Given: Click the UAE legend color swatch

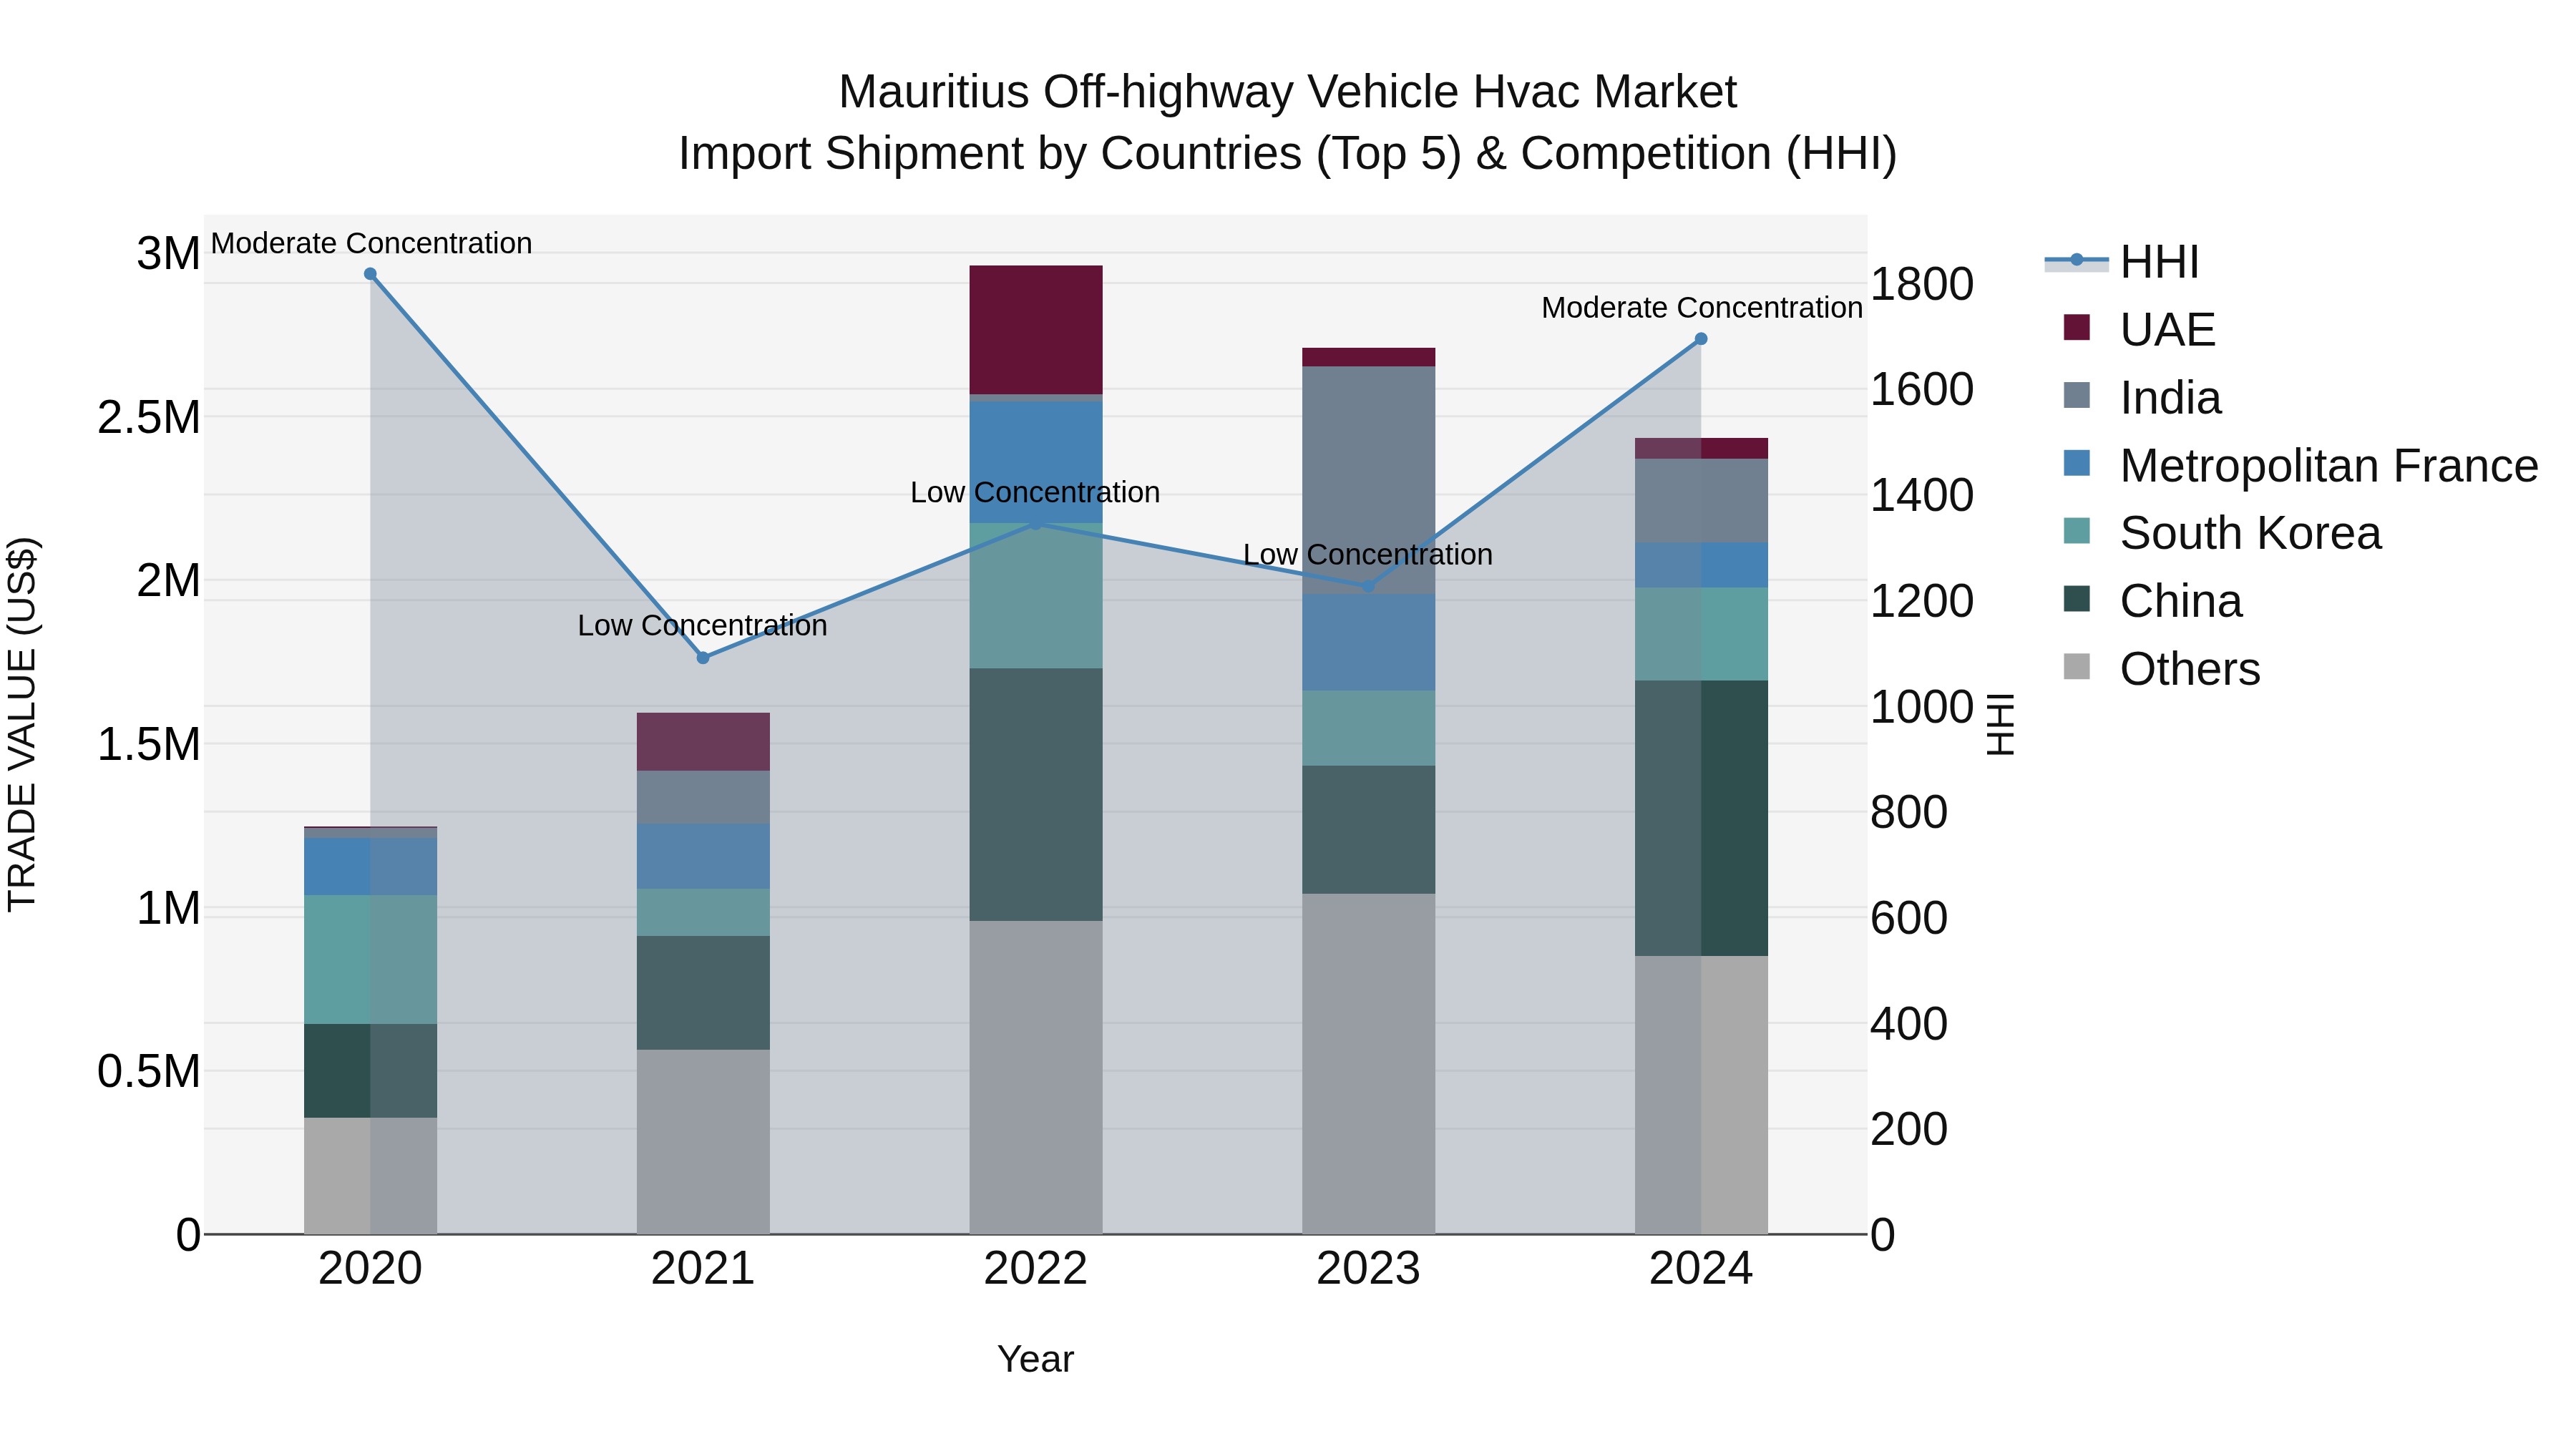Looking at the screenshot, I should click(2077, 328).
